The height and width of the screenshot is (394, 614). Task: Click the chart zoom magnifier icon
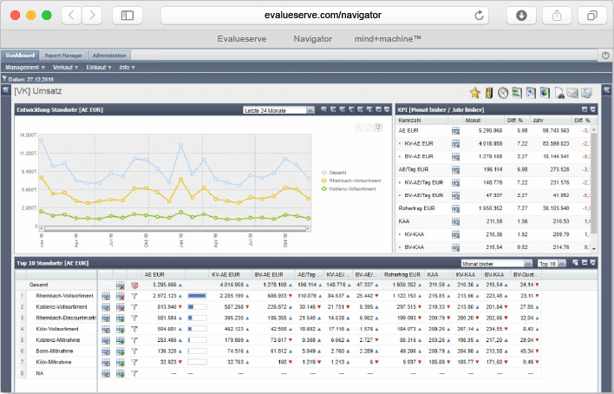[358, 128]
